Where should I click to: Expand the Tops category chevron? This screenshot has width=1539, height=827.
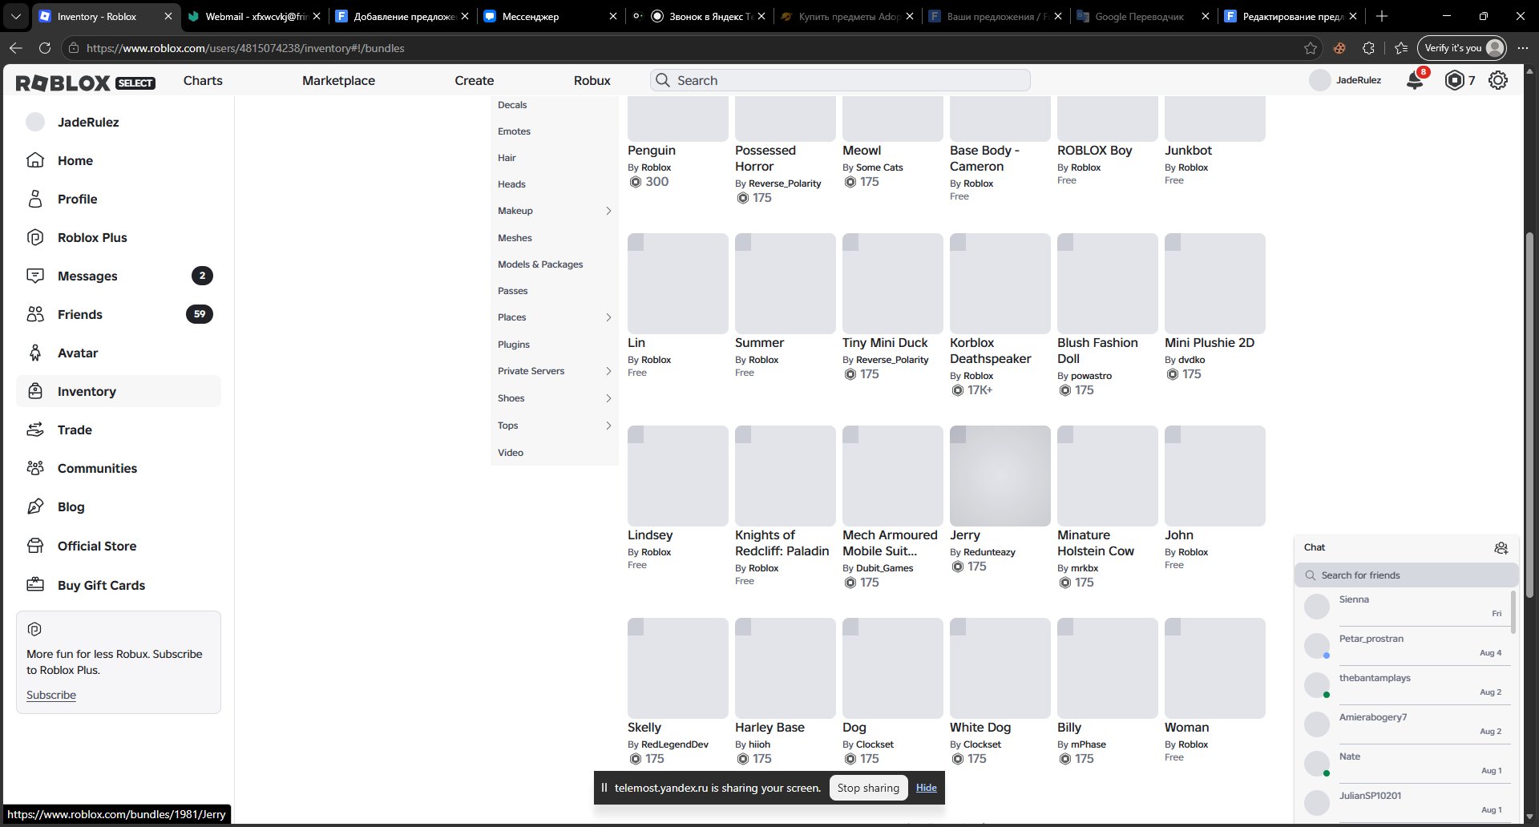click(x=608, y=426)
